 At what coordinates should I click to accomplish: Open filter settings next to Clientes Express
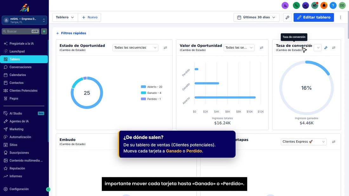pyautogui.click(x=334, y=142)
